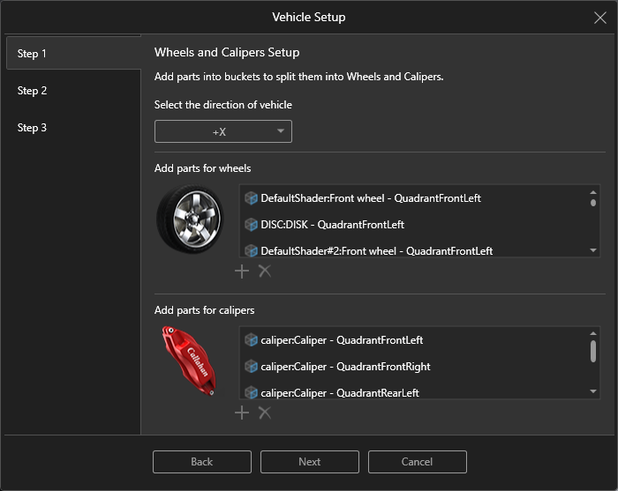Add a part to the calipers list

coord(242,413)
